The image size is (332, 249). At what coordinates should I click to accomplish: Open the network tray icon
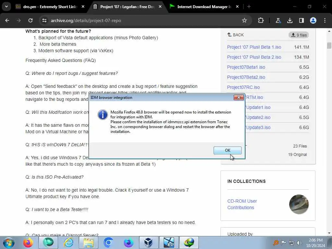point(291,243)
